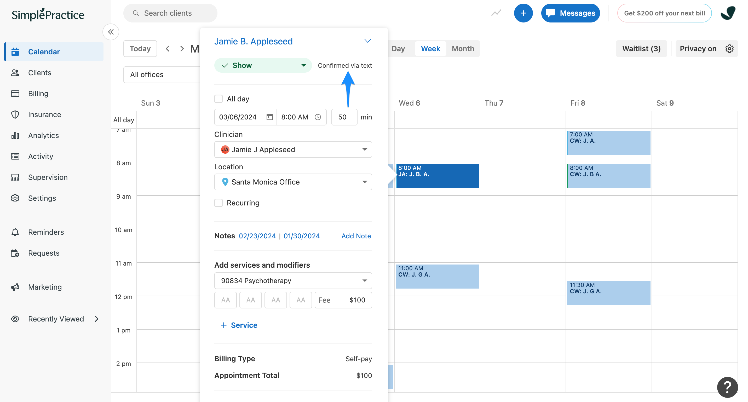Click the Reminders bell icon
This screenshot has width=748, height=402.
[14, 232]
